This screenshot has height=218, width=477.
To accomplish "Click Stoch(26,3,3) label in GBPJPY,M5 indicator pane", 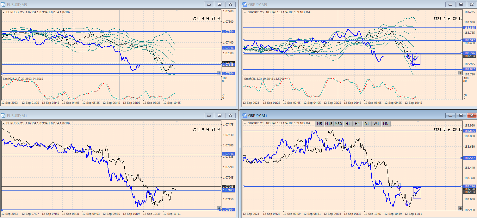I will tap(253, 79).
